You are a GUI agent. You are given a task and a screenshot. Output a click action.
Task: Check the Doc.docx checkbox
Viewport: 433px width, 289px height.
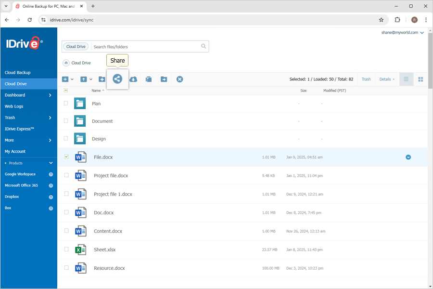coord(66,212)
